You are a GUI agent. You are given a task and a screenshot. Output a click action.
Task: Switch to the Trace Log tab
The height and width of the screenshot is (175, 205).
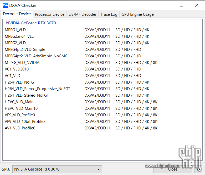[x=109, y=14]
